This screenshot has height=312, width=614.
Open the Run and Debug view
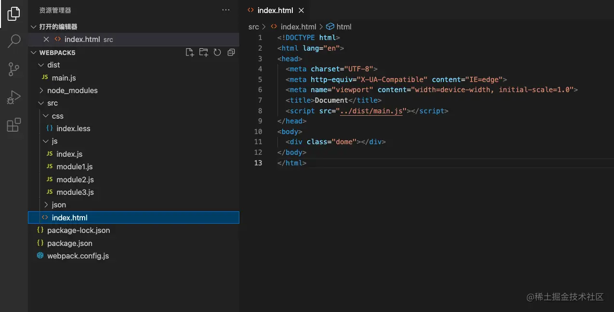tap(14, 97)
